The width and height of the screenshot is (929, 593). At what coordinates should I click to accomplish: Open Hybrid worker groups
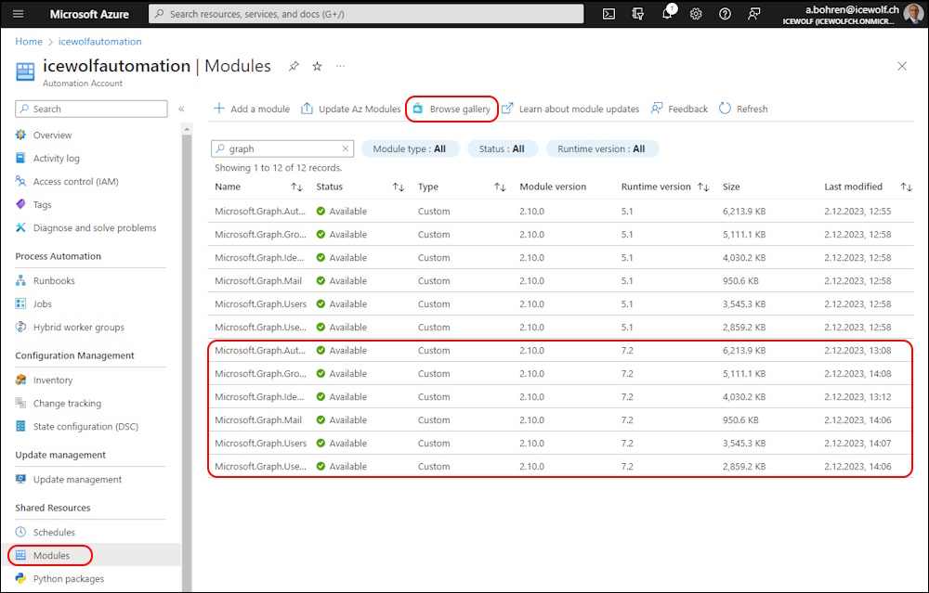click(x=79, y=328)
